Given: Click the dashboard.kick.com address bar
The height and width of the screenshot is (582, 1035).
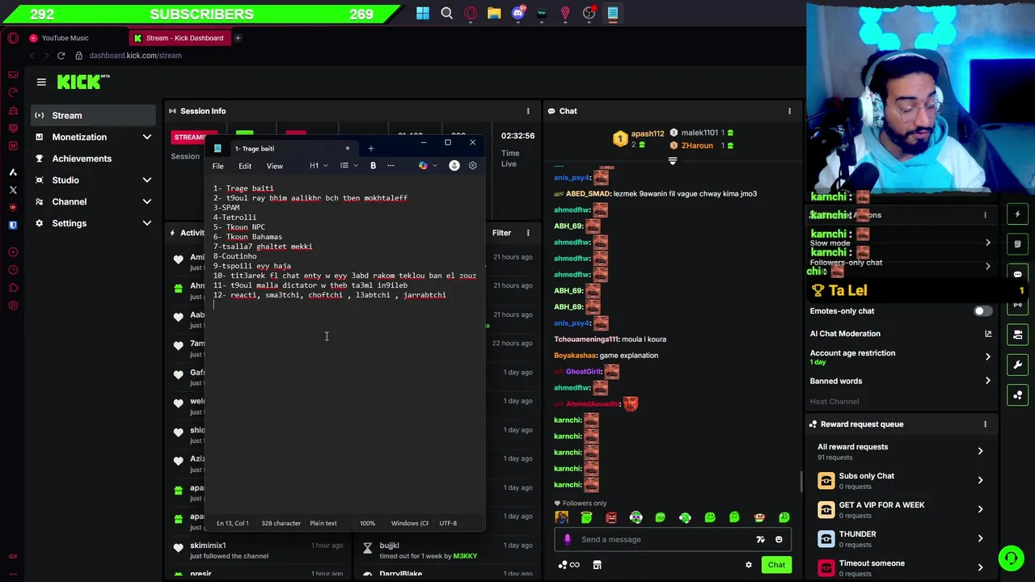Looking at the screenshot, I should point(135,56).
